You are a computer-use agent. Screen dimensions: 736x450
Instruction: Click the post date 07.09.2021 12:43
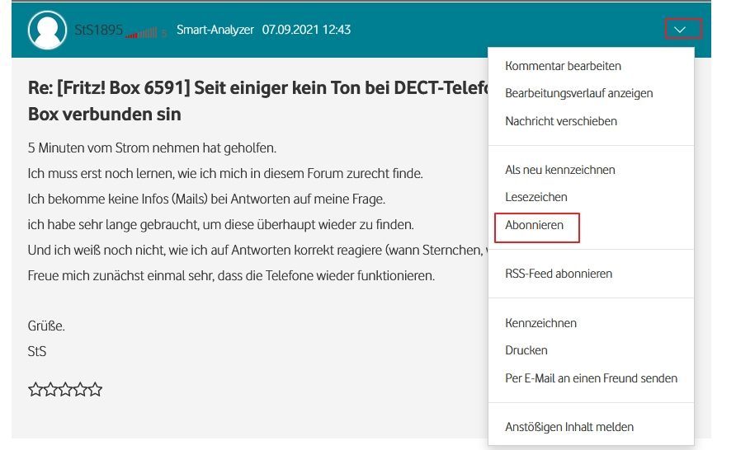tap(306, 30)
